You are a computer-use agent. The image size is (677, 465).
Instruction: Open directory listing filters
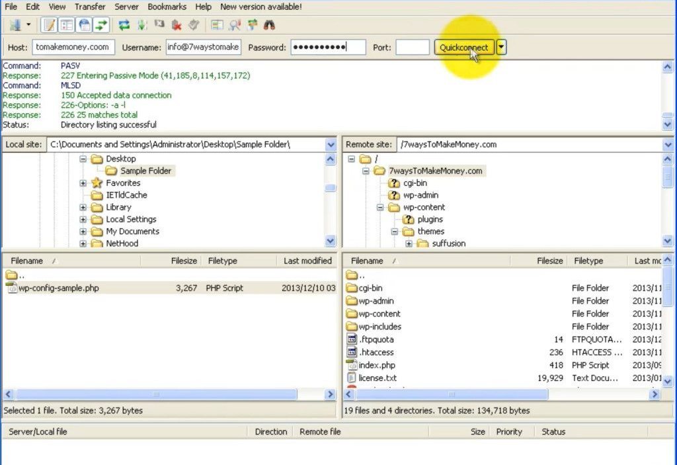point(217,26)
